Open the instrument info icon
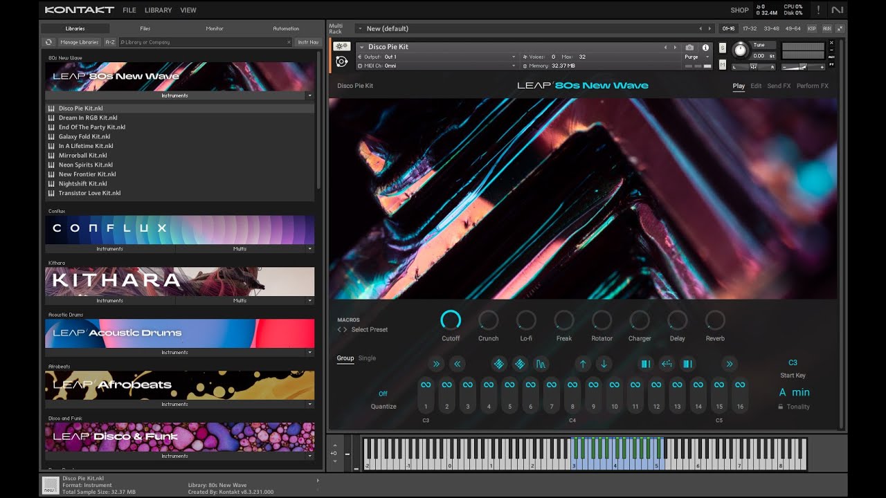886x498 pixels. click(705, 48)
